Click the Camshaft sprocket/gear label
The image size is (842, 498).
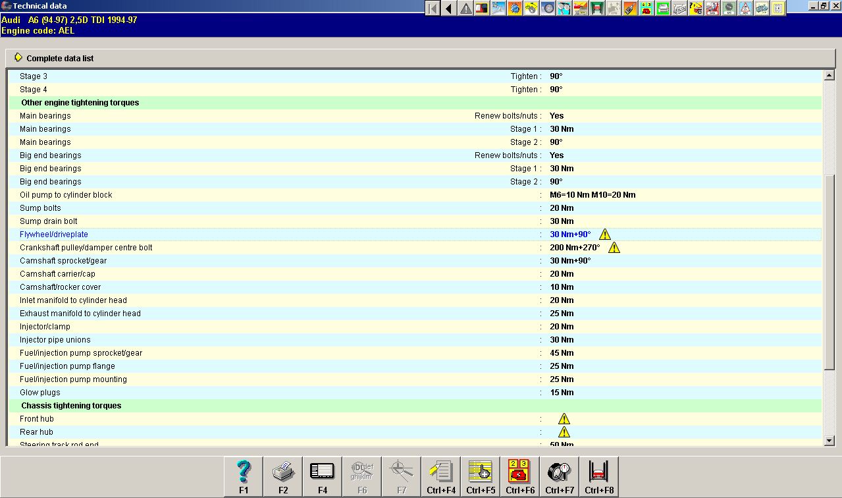[63, 261]
